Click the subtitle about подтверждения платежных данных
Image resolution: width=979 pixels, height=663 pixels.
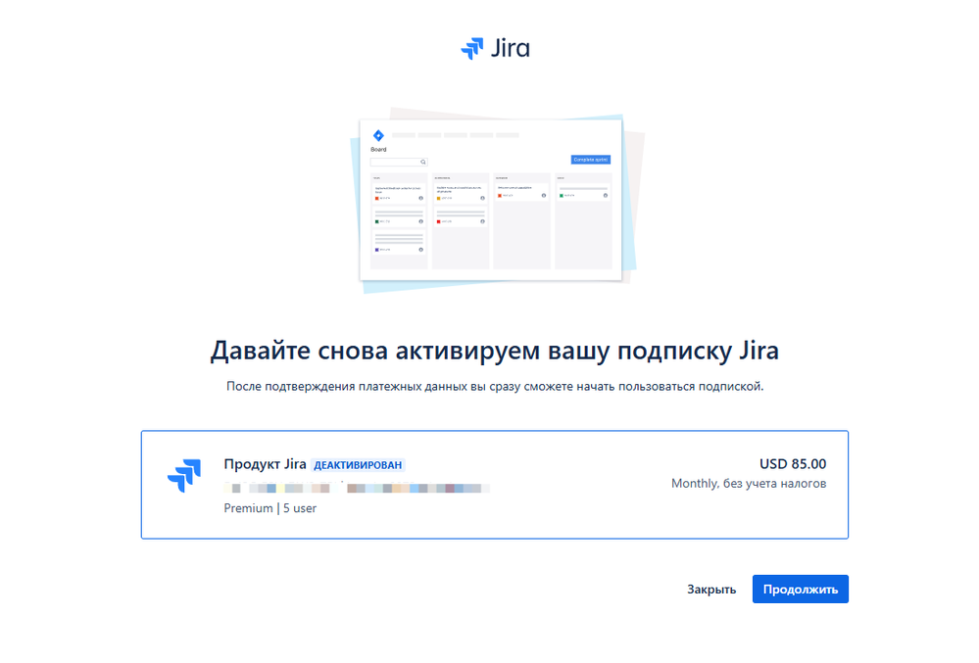[495, 386]
